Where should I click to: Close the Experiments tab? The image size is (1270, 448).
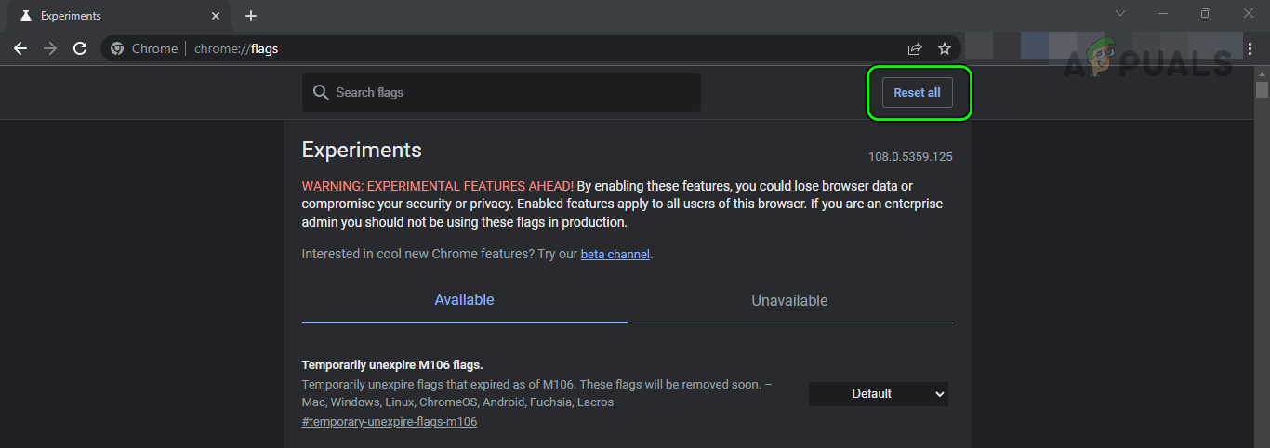[x=216, y=16]
